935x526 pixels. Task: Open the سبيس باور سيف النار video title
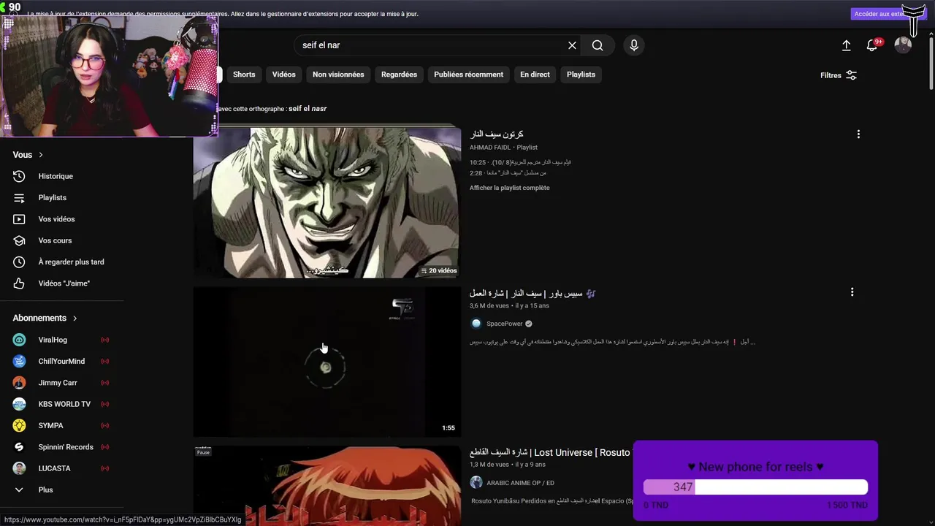point(533,293)
